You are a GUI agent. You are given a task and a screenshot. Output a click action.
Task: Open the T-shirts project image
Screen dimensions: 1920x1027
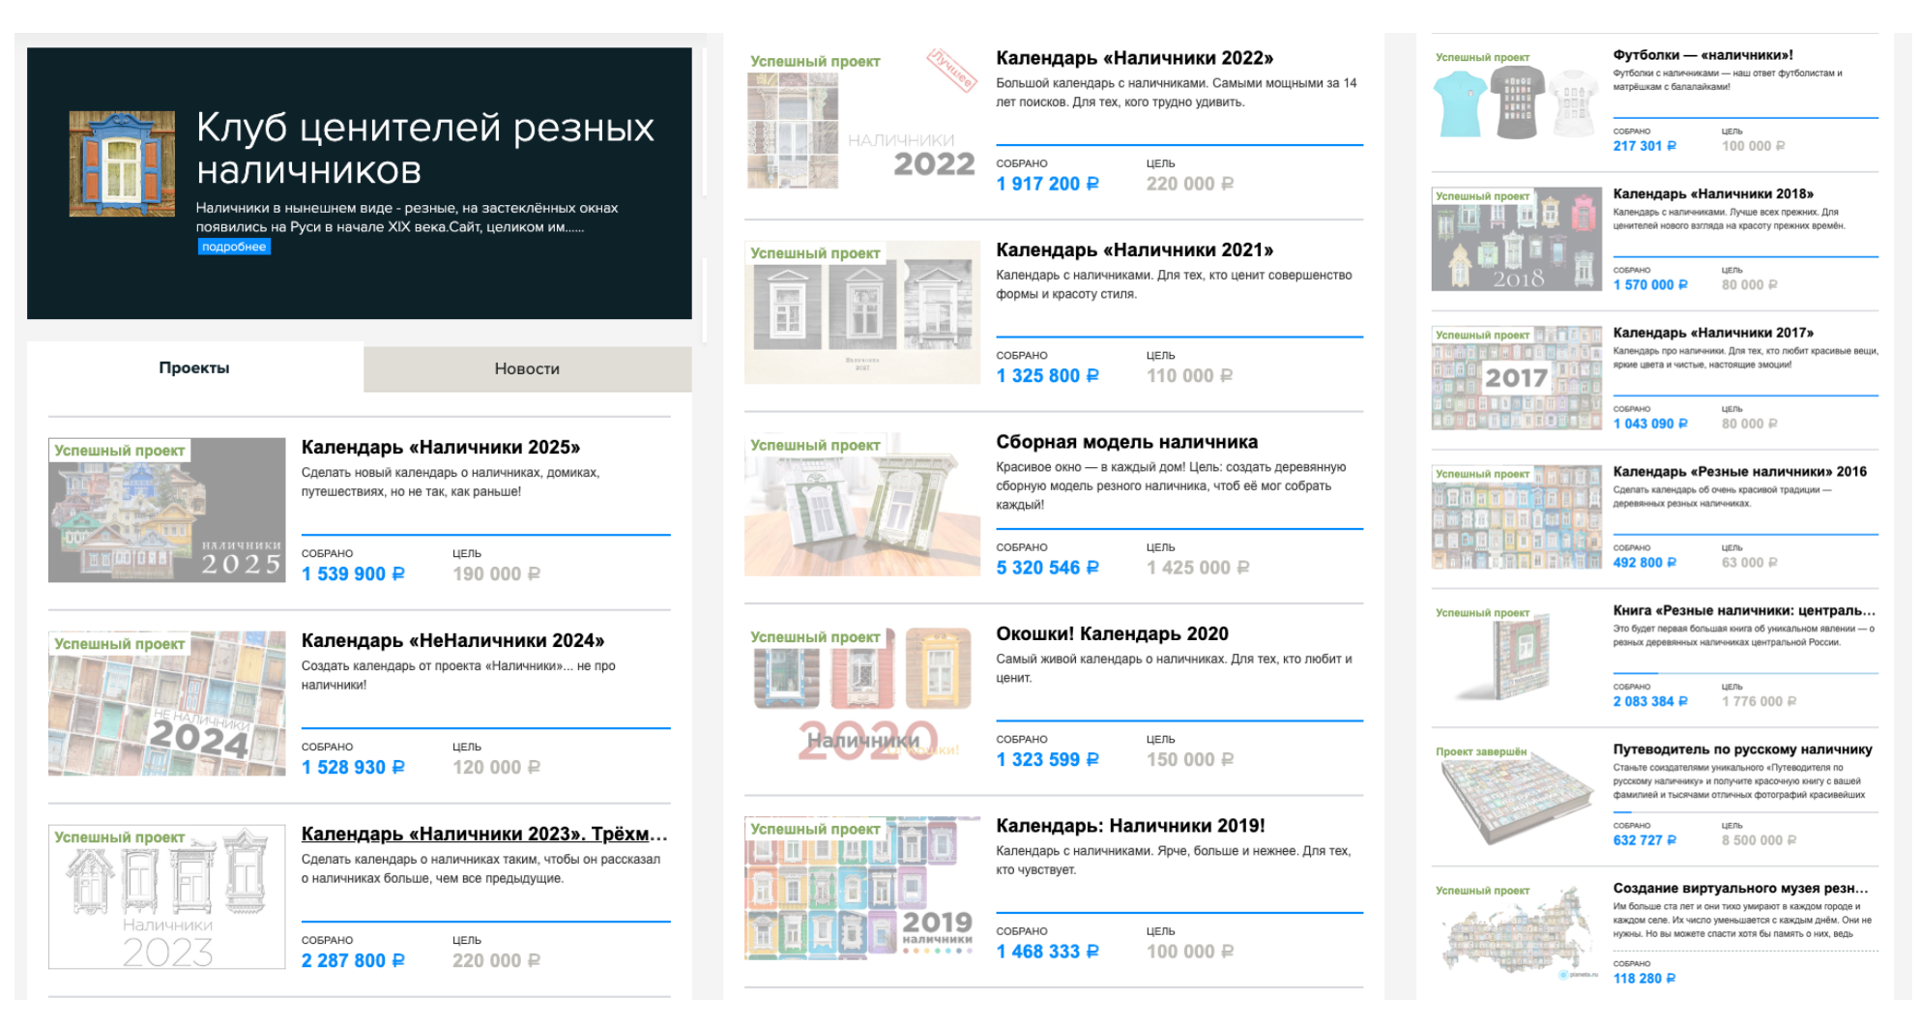(x=1517, y=102)
